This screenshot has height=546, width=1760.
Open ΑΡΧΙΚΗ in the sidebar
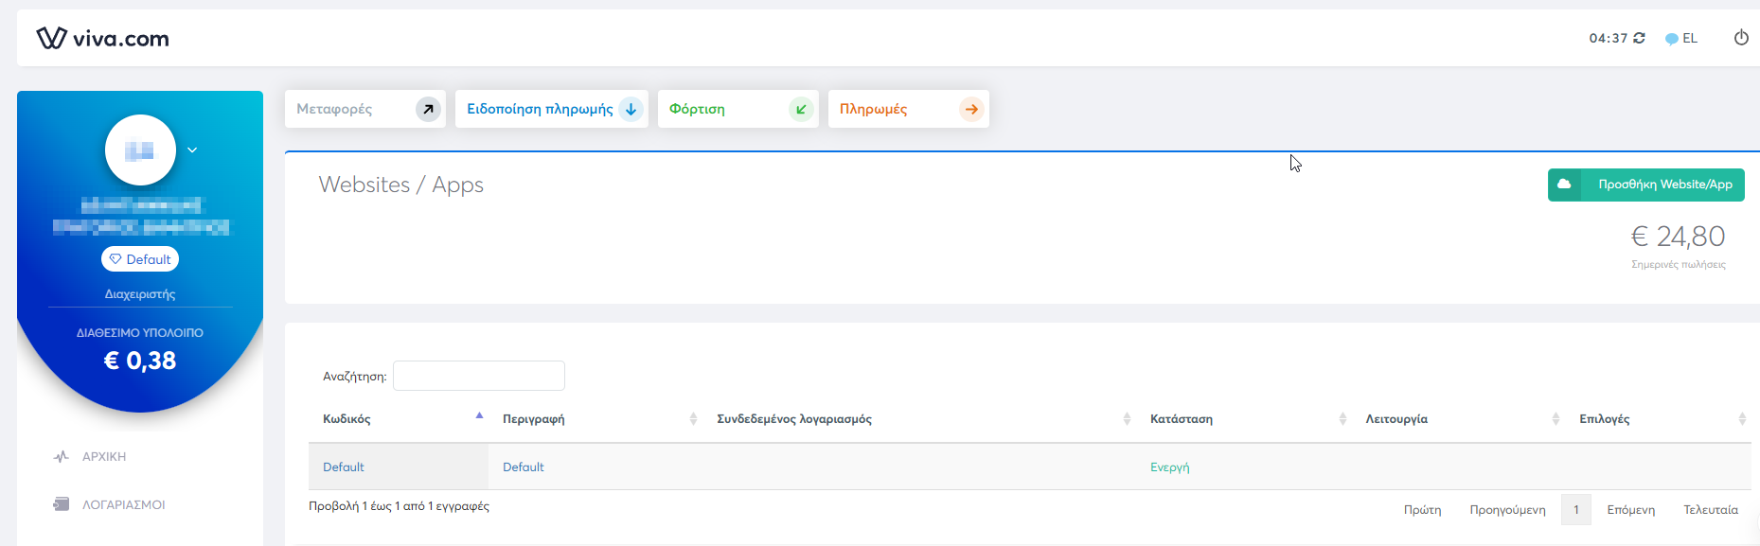(x=104, y=457)
